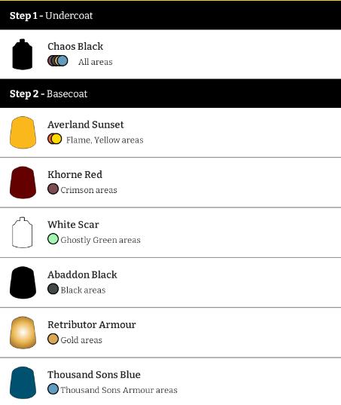The image size is (341, 405).
Task: Tap the Abaddon Black paint pot icon
Action: (23, 282)
